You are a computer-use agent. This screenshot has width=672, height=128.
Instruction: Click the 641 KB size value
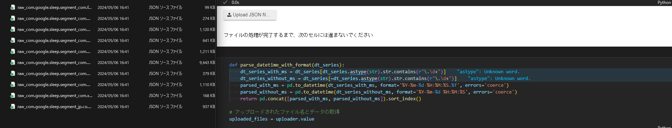coord(209,41)
